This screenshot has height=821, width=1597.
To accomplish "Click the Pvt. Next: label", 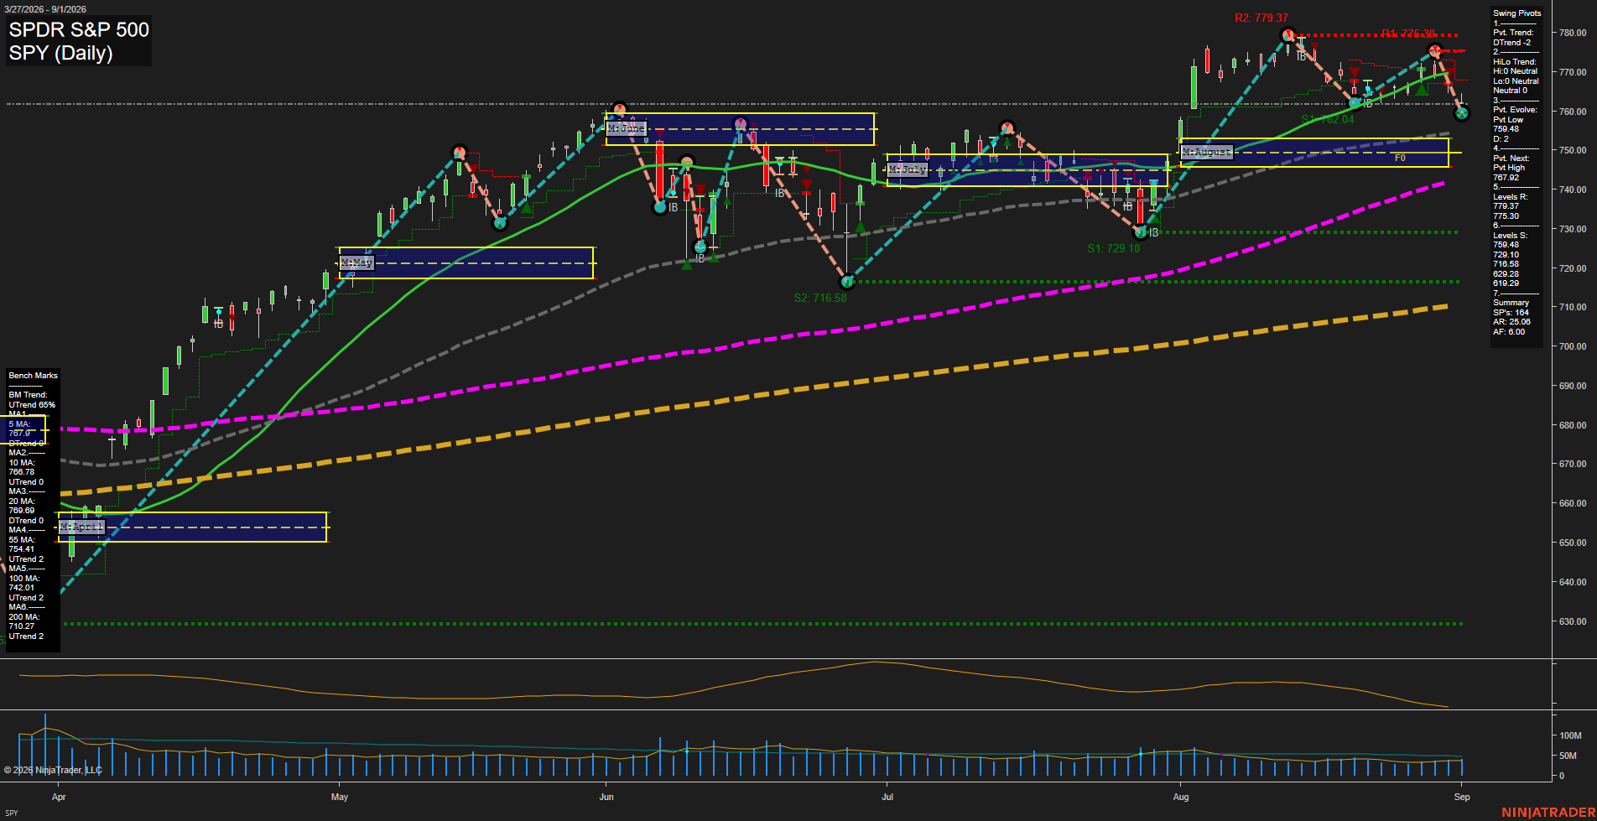I will pos(1511,158).
